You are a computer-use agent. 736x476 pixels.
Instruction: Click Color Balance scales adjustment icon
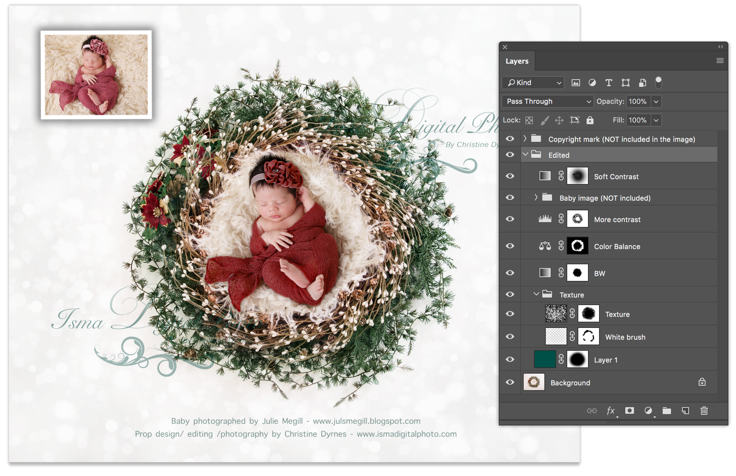545,246
